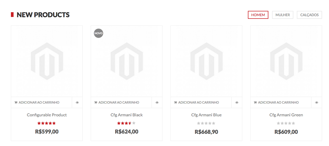Open the Cfg Armani Green product link
This screenshot has height=146, width=329.
(x=286, y=115)
